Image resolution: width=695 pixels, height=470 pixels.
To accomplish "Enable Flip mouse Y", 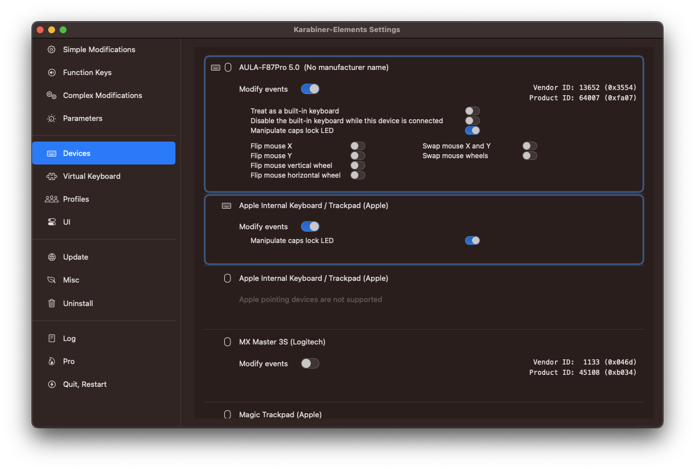I will point(358,156).
